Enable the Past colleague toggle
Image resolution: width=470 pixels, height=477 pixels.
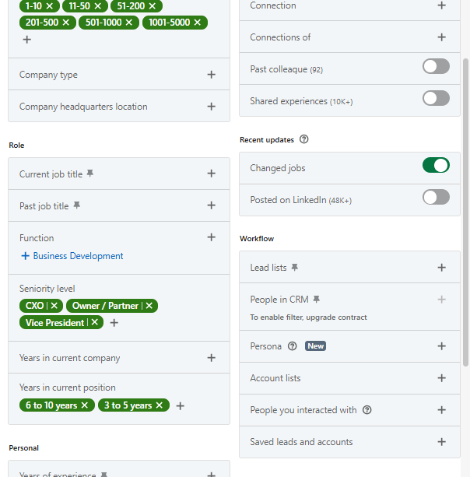436,66
